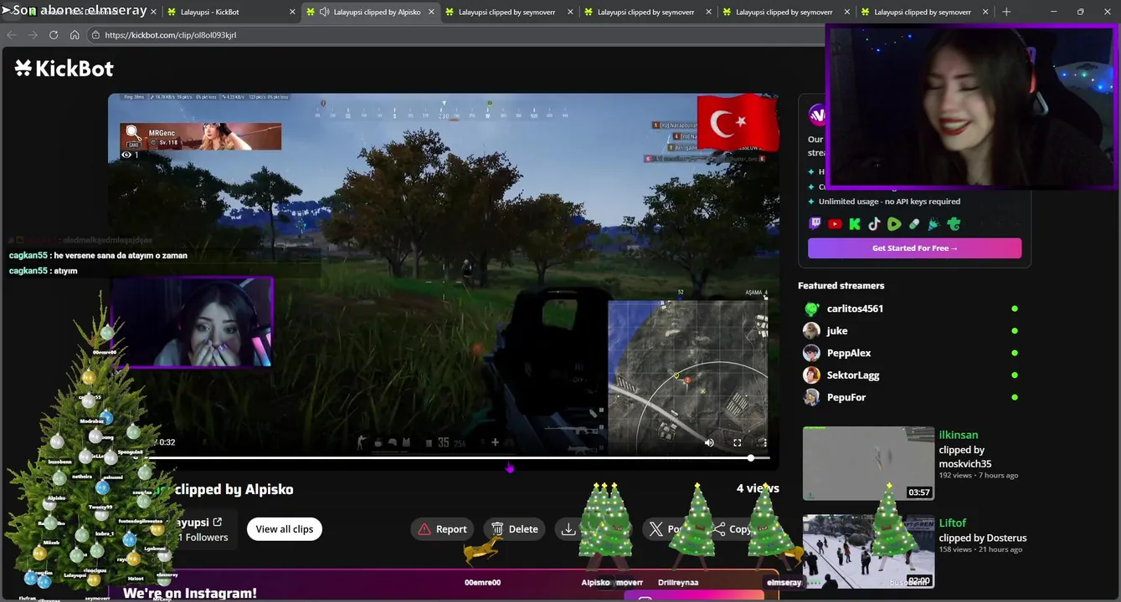Open PepuFor's avatar
1121x602 pixels.
click(811, 397)
